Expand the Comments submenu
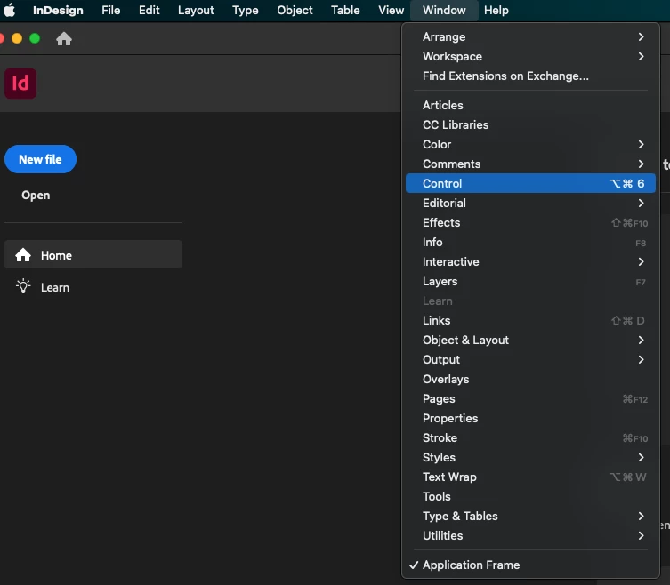The image size is (670, 585). [530, 164]
